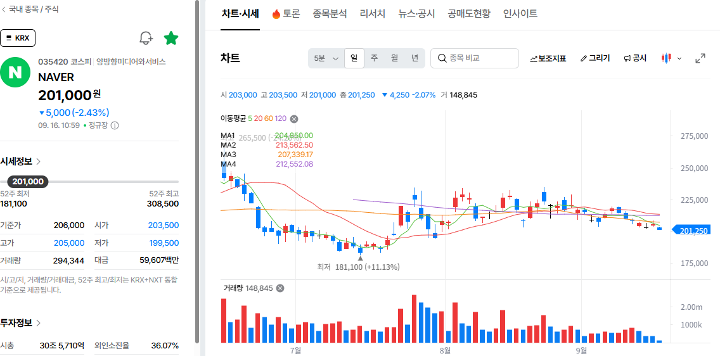Click the MA2 213,562.50 value
Image resolution: width=720 pixels, height=356 pixels.
pos(294,145)
